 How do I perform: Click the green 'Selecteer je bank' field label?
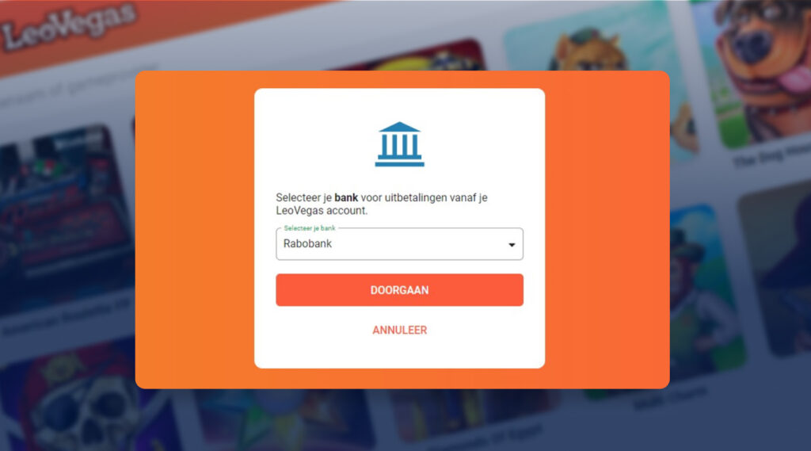(x=310, y=227)
